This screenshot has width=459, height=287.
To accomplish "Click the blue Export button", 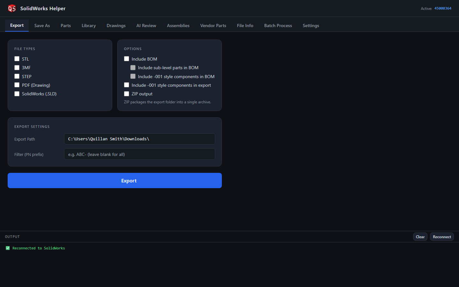I will pos(115,180).
